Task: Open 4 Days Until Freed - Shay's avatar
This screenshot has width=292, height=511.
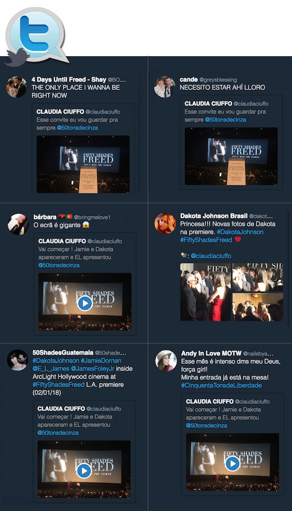Action: pyautogui.click(x=16, y=87)
